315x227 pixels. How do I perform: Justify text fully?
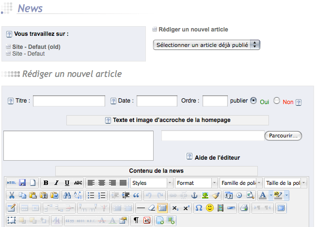123,183
